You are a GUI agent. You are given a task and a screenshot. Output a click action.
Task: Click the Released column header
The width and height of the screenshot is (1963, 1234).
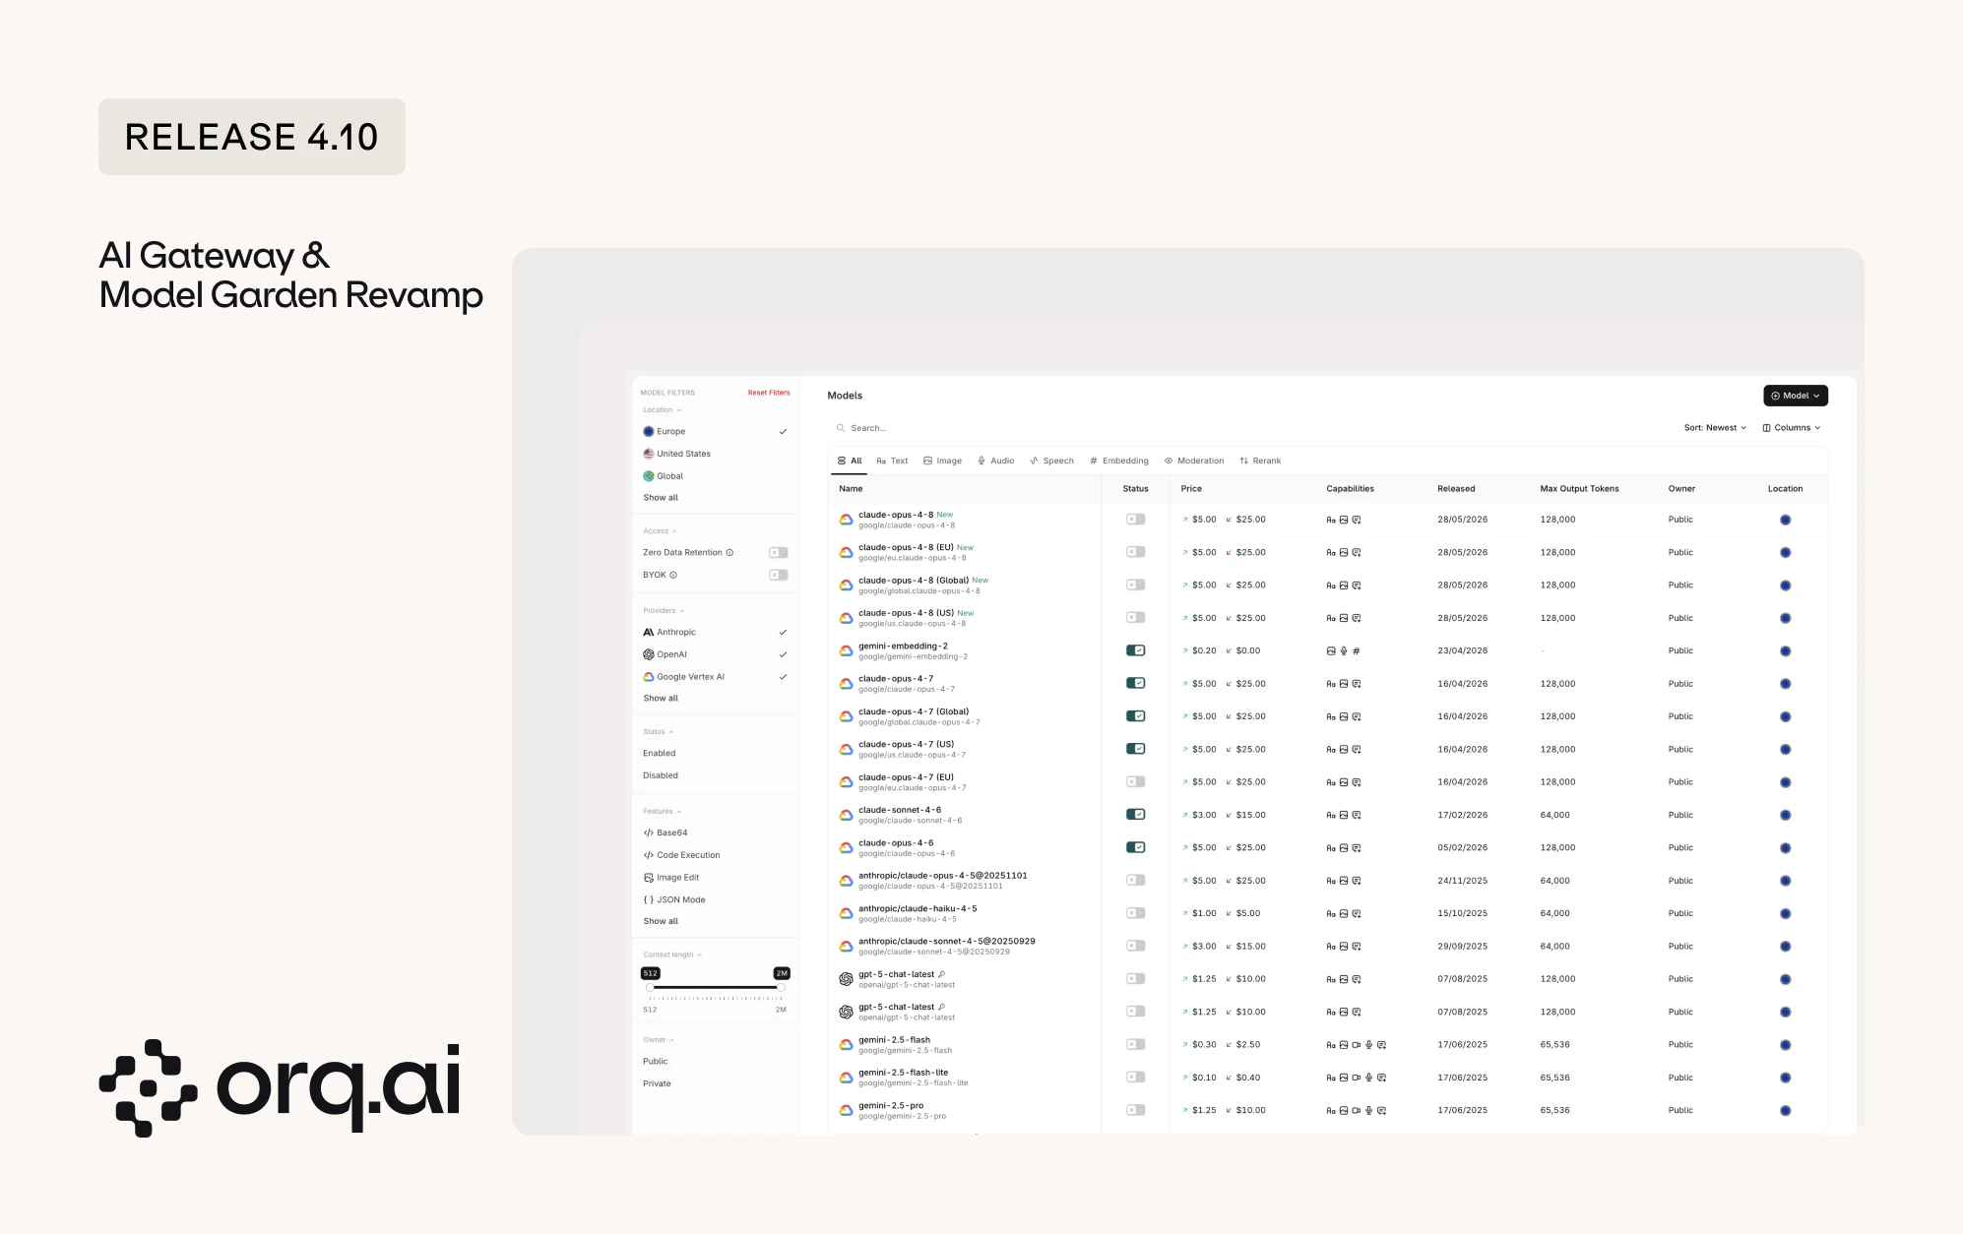coord(1456,489)
